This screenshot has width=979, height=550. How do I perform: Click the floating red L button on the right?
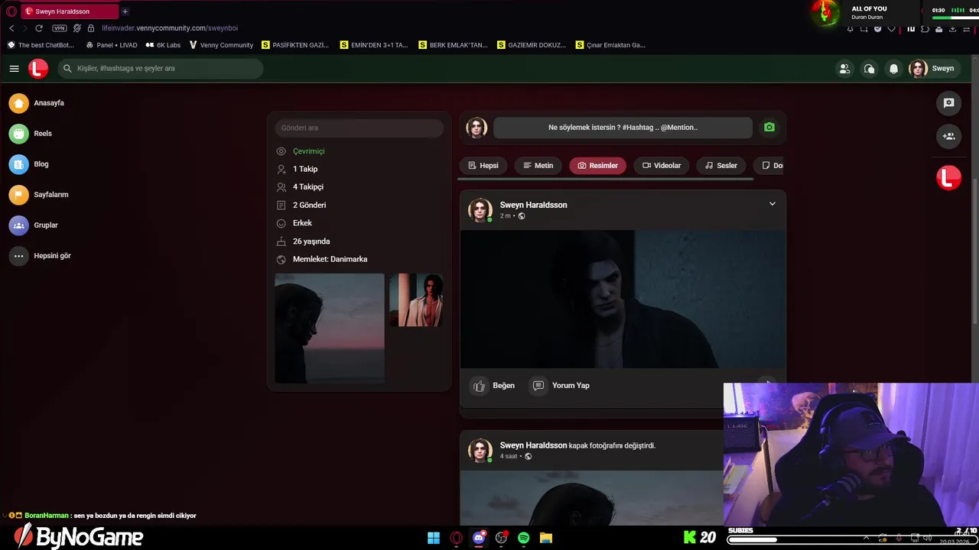pyautogui.click(x=948, y=178)
